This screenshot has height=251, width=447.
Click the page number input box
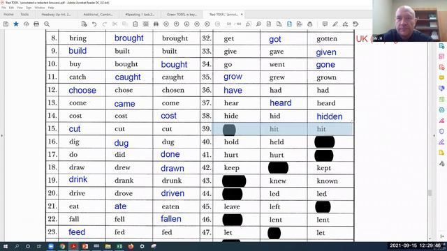229,24
